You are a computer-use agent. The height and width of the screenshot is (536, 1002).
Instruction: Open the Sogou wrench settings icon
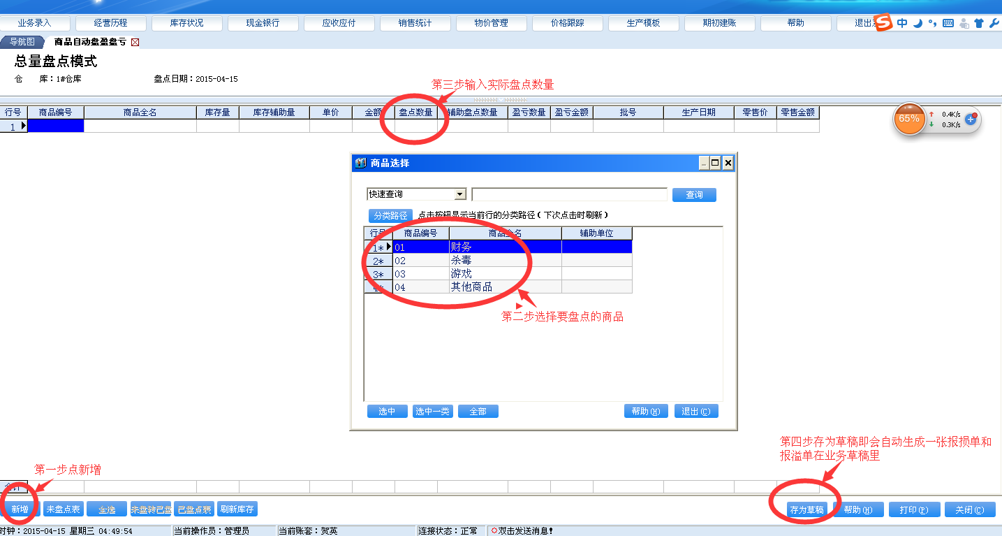994,23
